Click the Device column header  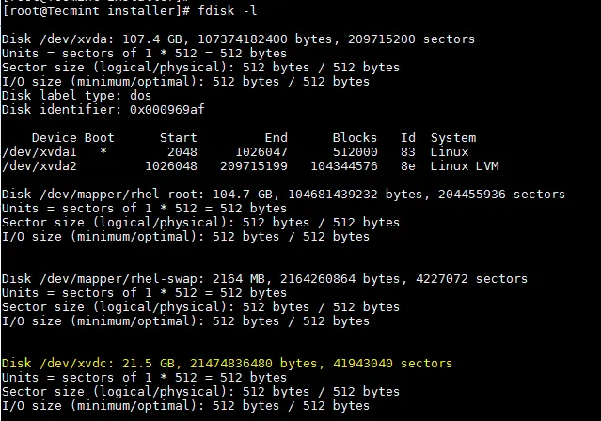pyautogui.click(x=54, y=137)
